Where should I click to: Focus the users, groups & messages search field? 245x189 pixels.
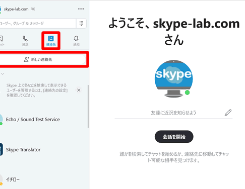point(38,23)
